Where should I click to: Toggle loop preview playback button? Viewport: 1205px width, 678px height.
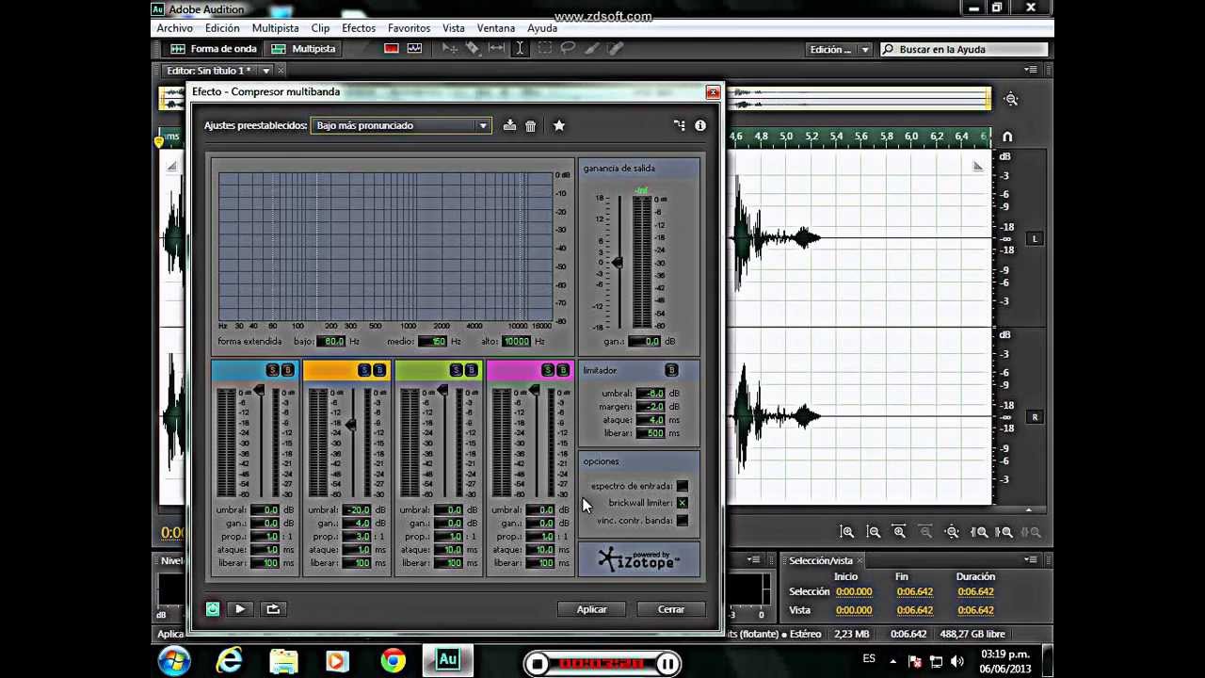pyautogui.click(x=273, y=609)
